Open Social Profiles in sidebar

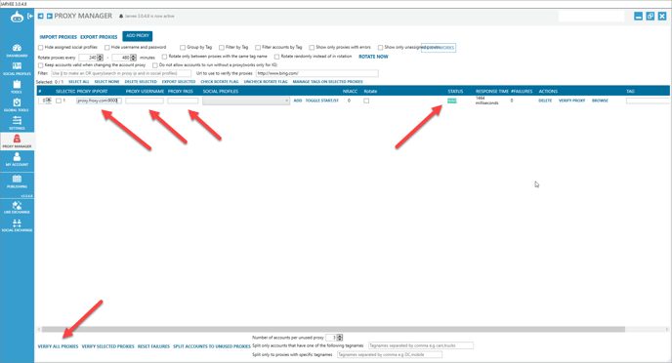tap(17, 68)
